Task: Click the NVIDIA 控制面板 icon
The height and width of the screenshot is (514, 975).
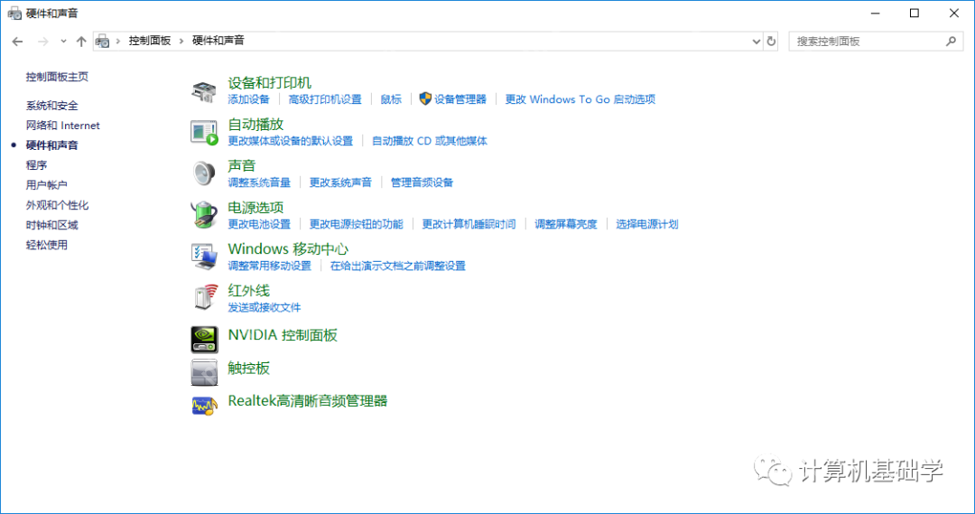Action: click(204, 338)
